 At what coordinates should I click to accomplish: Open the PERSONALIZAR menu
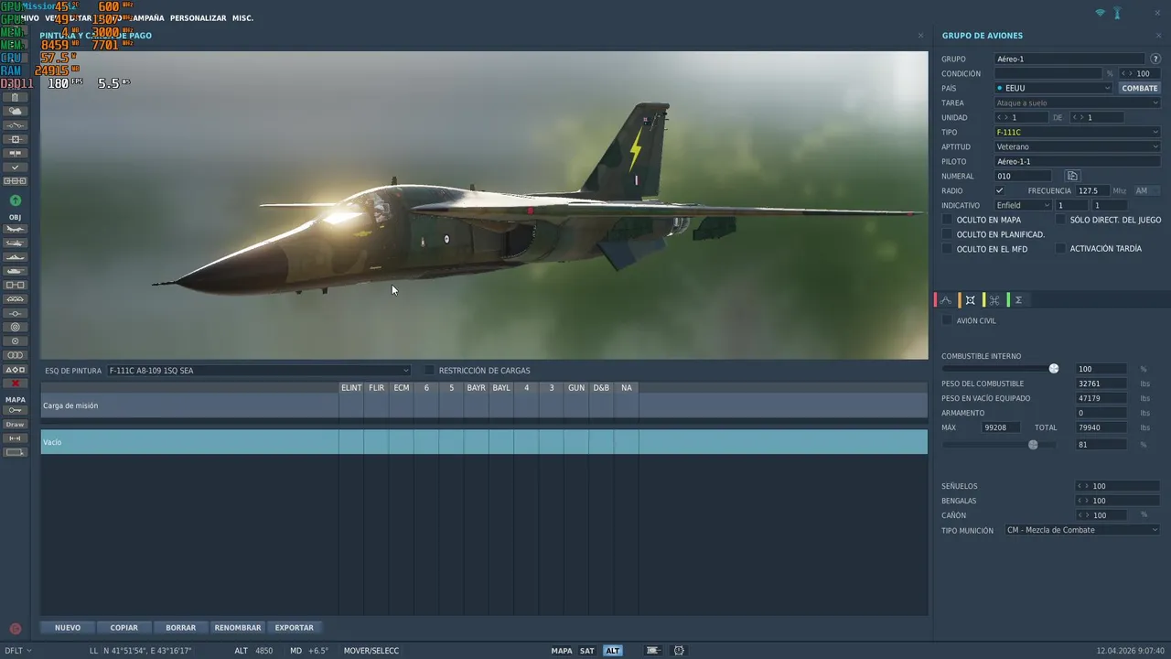[198, 17]
